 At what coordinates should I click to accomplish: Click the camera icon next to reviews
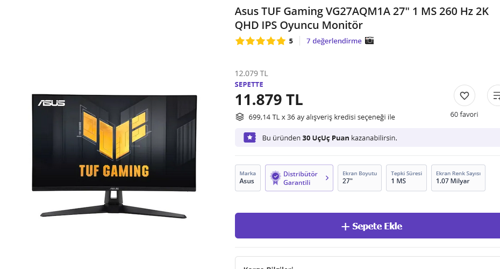click(369, 41)
